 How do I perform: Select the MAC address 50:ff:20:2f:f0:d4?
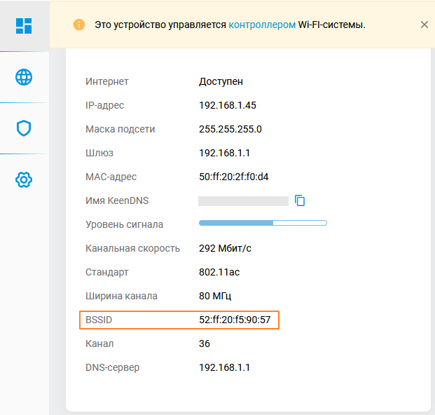tap(233, 177)
